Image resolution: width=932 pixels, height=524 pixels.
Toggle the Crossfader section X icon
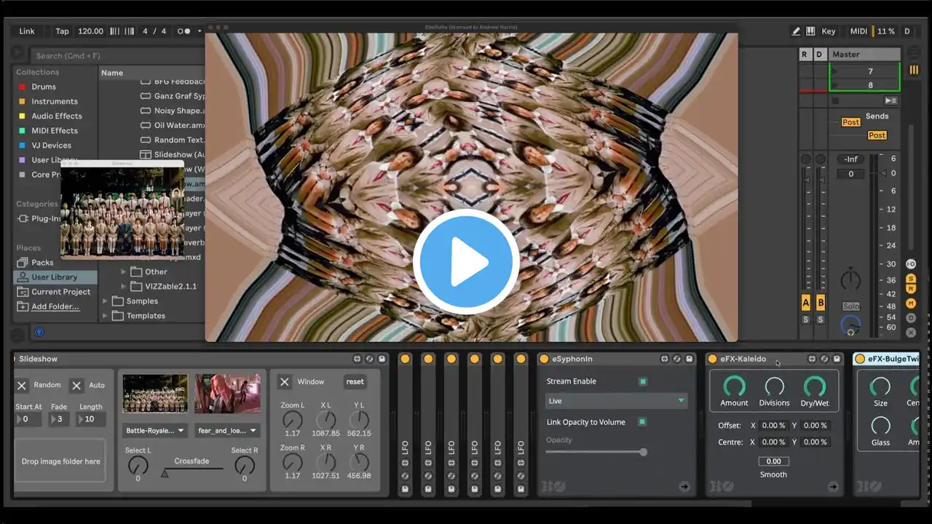pos(910,333)
